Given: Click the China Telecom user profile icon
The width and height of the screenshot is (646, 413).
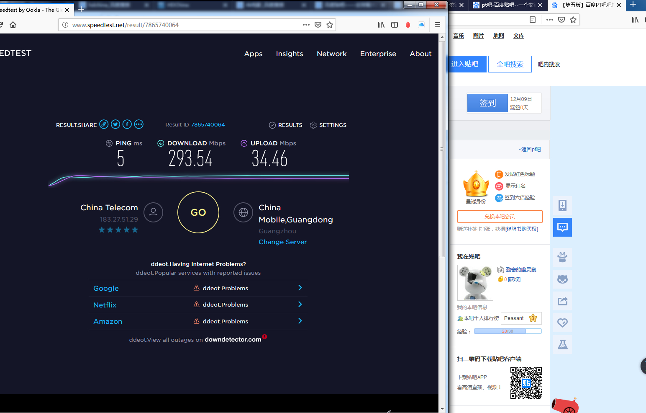Looking at the screenshot, I should point(153,212).
